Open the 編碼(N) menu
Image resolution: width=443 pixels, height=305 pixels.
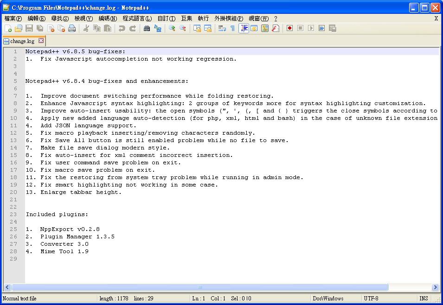(108, 19)
